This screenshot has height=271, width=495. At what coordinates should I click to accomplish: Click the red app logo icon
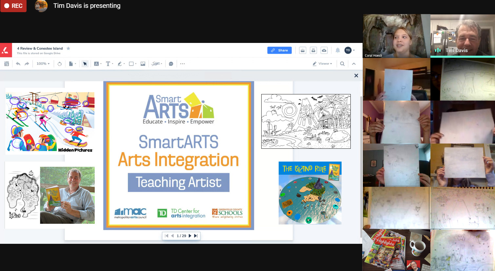pos(6,50)
